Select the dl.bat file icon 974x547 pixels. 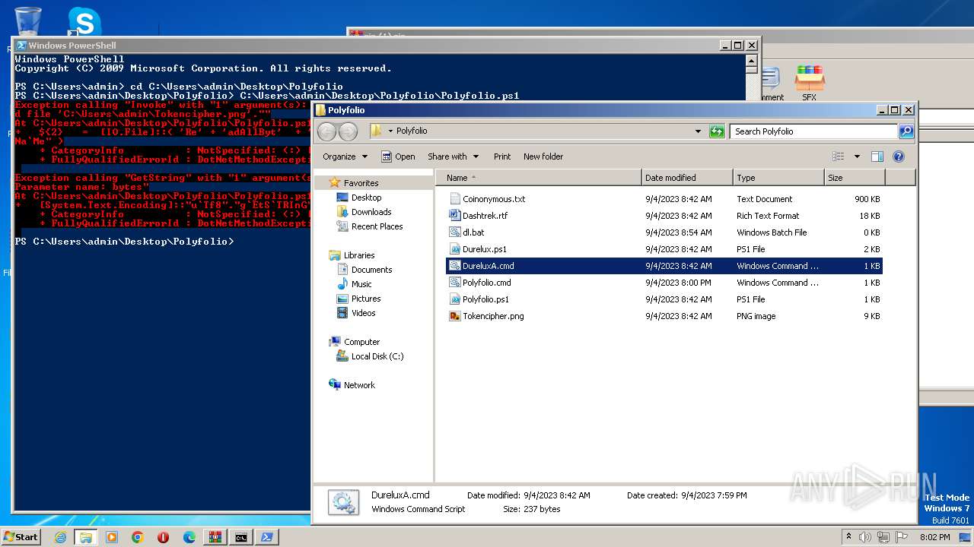pos(455,232)
